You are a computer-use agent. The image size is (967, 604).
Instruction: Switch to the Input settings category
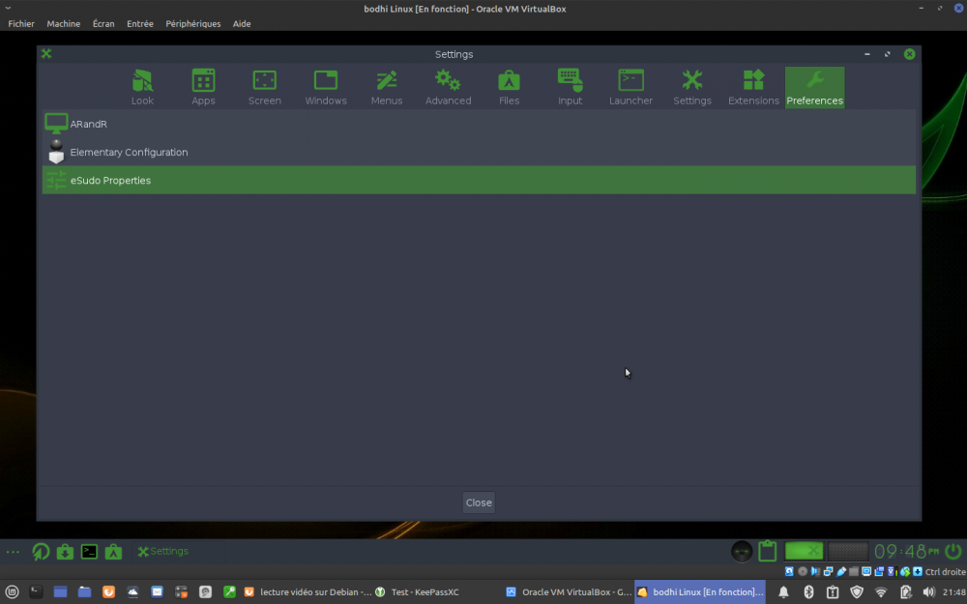(x=570, y=87)
